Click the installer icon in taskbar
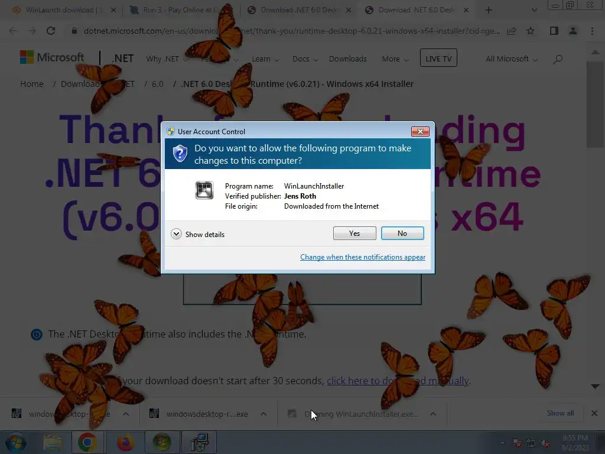Image resolution: width=605 pixels, height=454 pixels. 199,442
